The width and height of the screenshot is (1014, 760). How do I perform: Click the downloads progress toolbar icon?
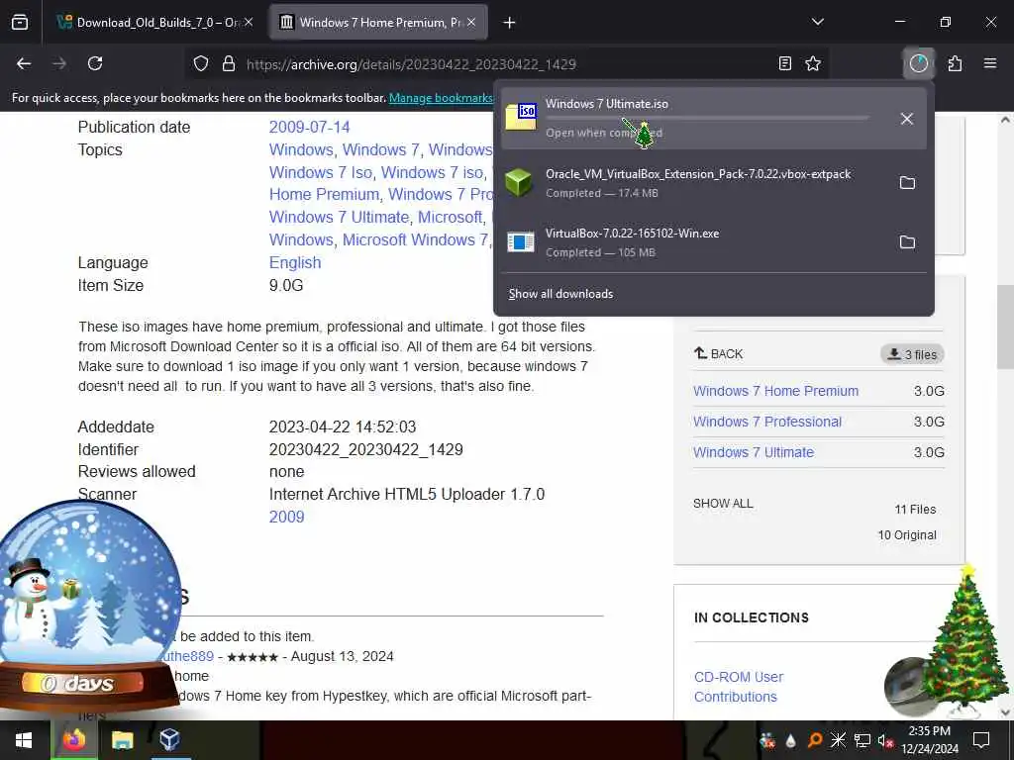(918, 63)
